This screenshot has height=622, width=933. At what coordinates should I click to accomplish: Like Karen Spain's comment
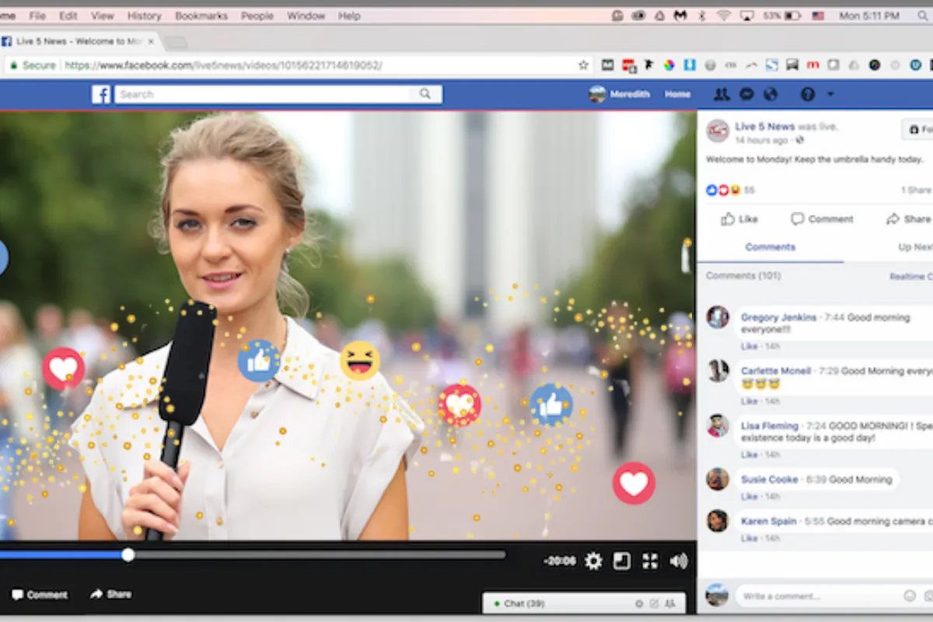point(749,538)
